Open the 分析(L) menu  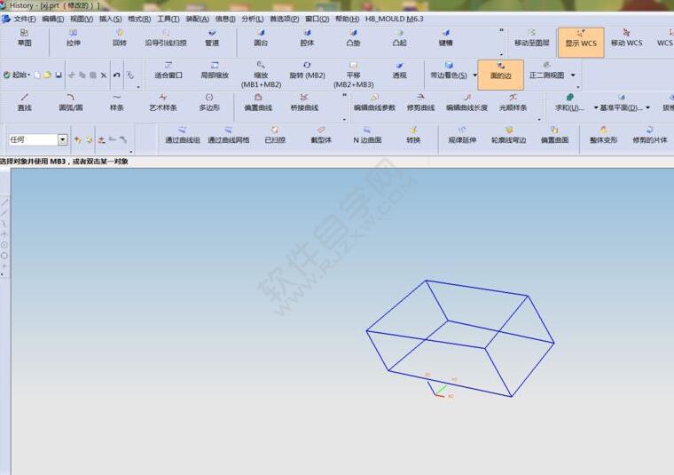click(x=253, y=19)
